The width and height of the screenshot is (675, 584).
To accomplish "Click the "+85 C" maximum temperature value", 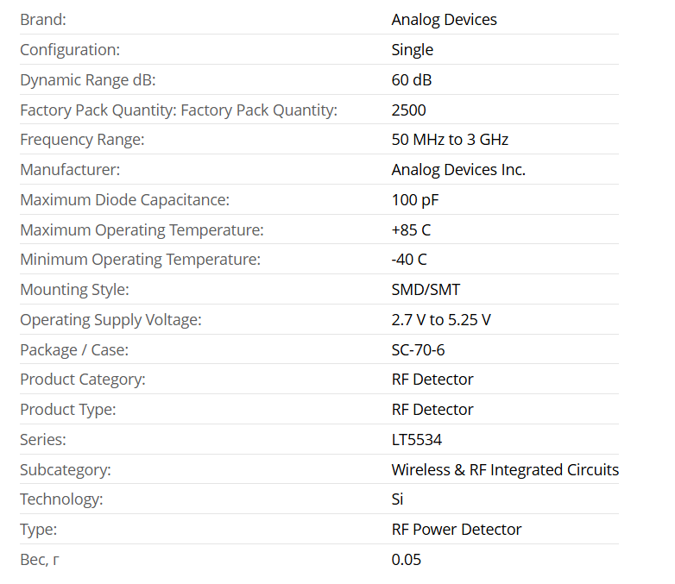I will click(411, 230).
